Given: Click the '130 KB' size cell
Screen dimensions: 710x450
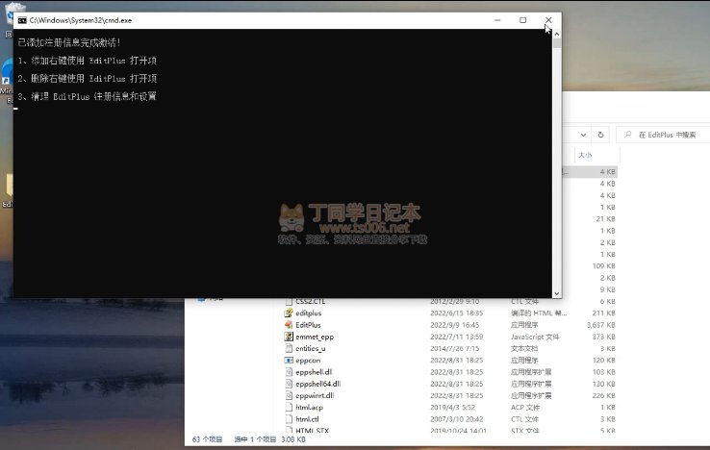Looking at the screenshot, I should [x=603, y=384].
